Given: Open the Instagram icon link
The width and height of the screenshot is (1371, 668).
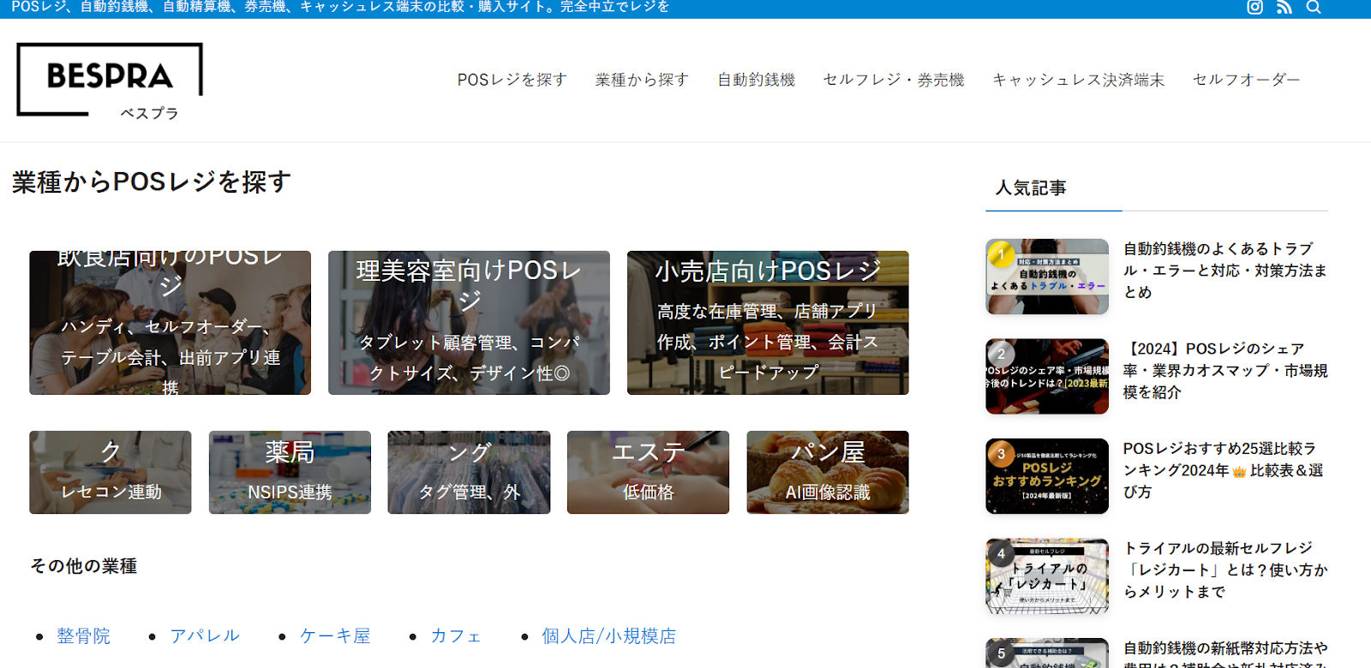Looking at the screenshot, I should point(1254,8).
